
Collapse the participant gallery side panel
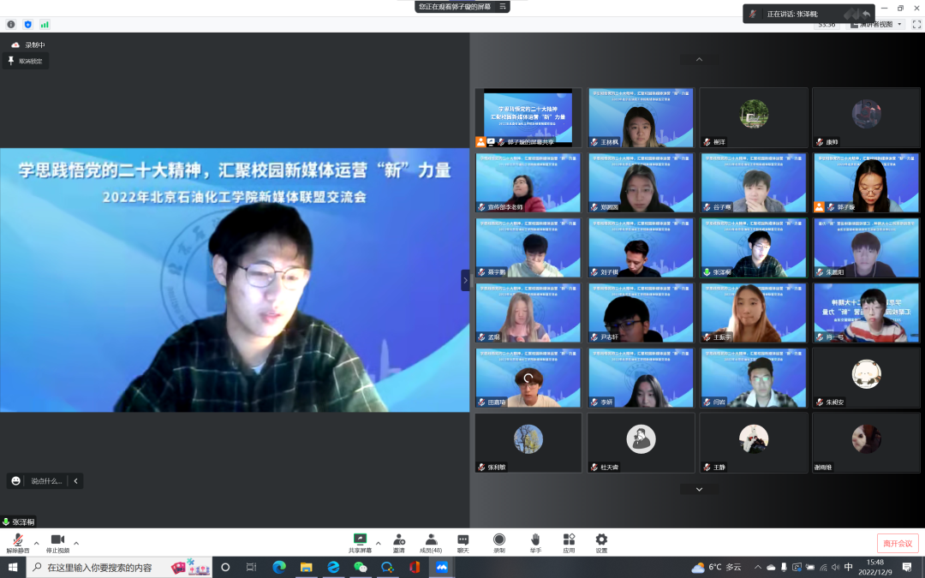click(x=465, y=280)
